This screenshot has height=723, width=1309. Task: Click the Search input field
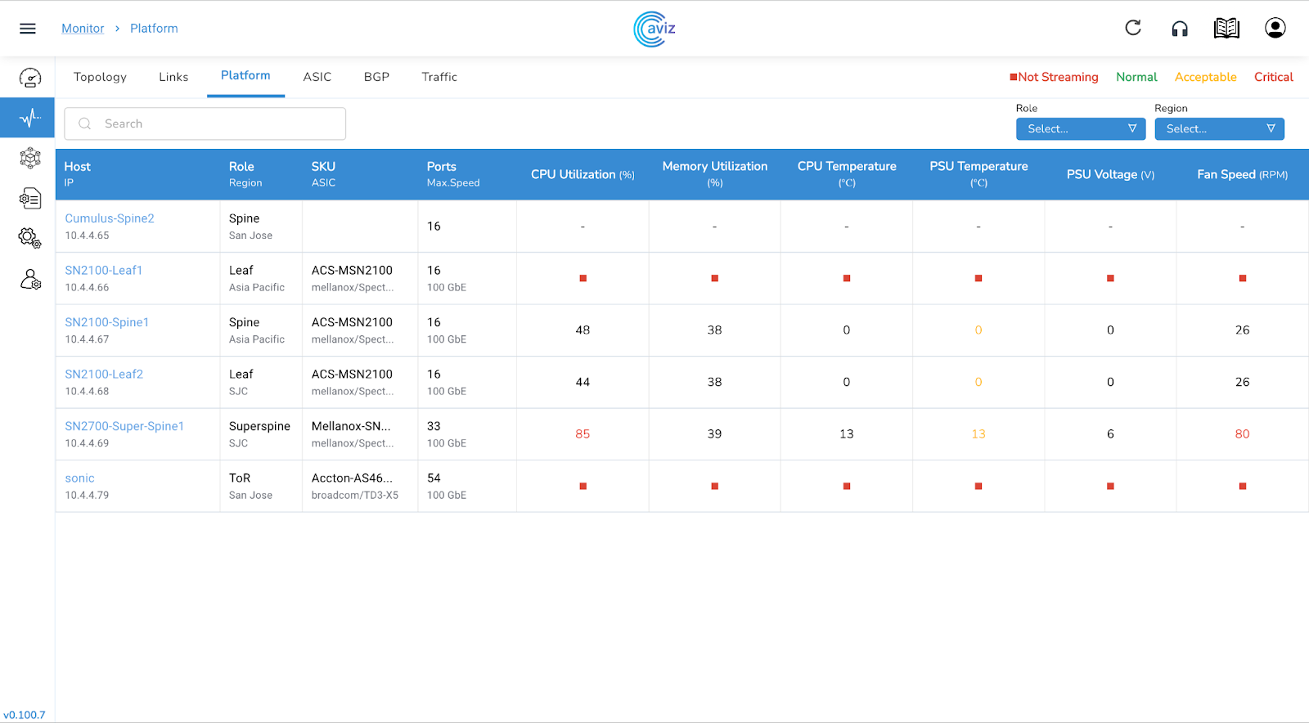[205, 123]
